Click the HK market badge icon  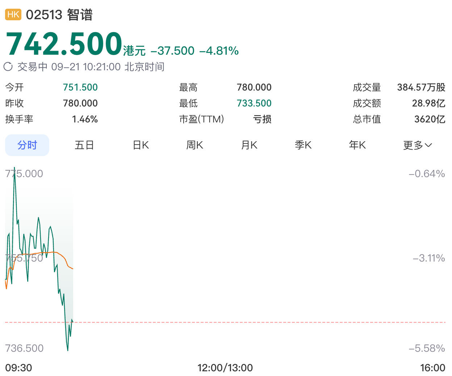click(13, 14)
